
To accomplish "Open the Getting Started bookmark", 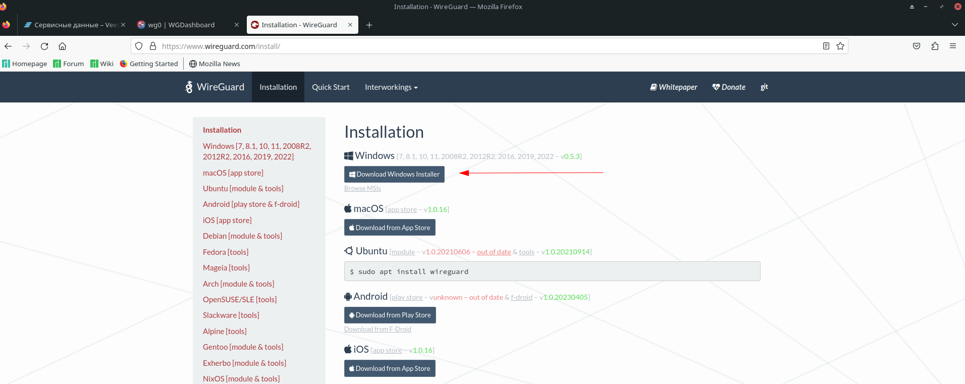I will coord(149,64).
